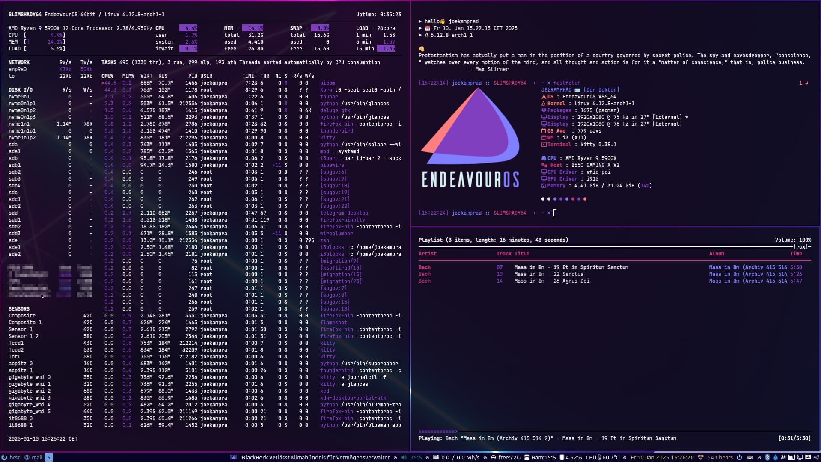
Task: Click the fastfetch command in the terminal
Action: pyautogui.click(x=567, y=83)
